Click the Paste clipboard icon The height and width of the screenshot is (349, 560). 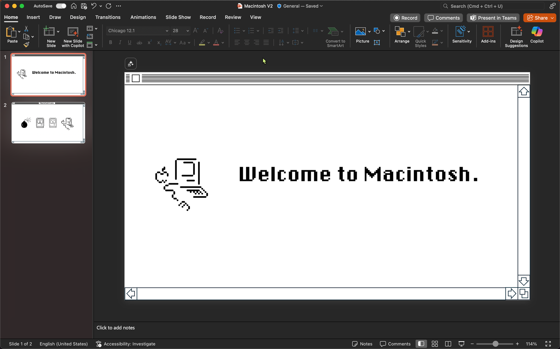(11, 32)
